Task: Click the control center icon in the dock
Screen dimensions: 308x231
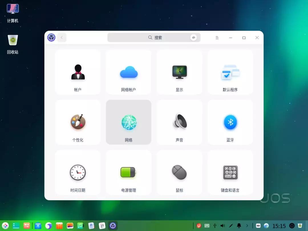Action: [113, 226]
